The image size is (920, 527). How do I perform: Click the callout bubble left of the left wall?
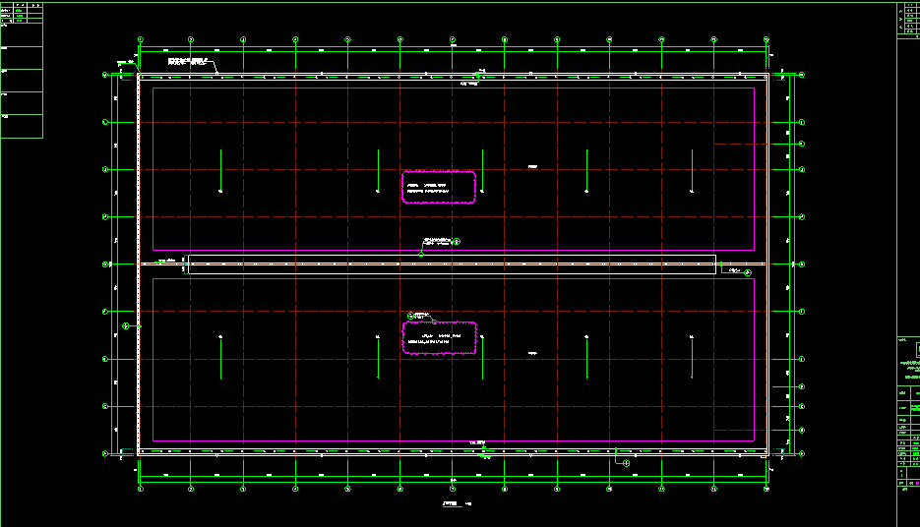pyautogui.click(x=126, y=325)
